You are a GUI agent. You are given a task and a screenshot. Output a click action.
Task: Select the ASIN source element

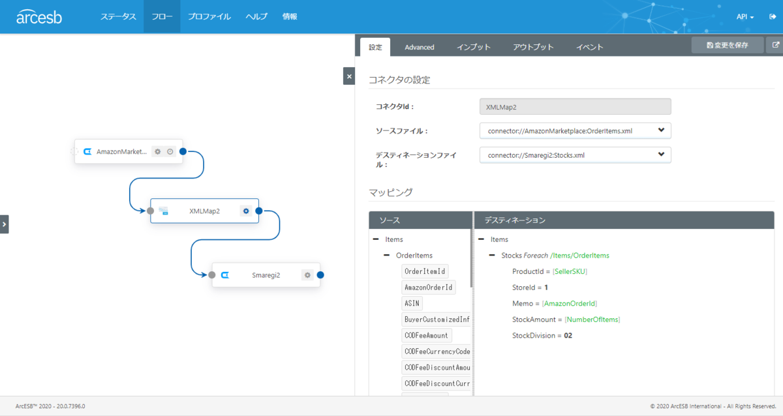412,303
